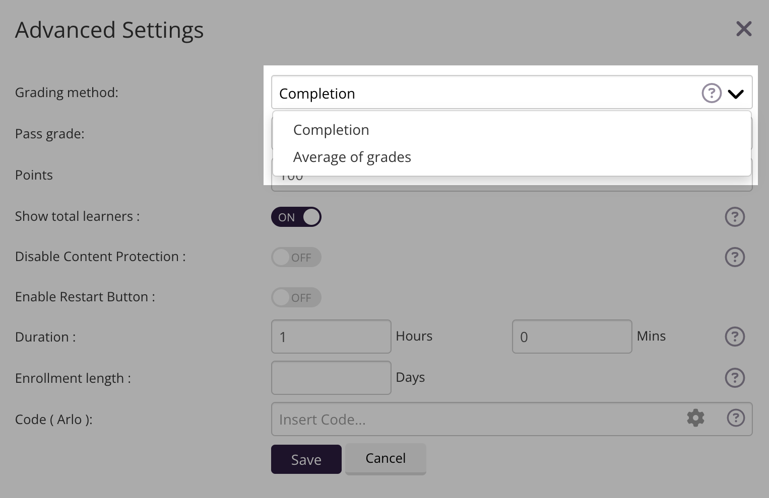Choose Average of grades option

352,157
